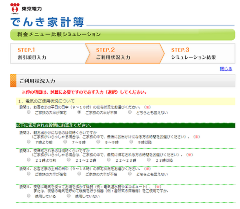Pick 21時より前 for 設問3
The width and height of the screenshot is (240, 209).
[x=29, y=160]
